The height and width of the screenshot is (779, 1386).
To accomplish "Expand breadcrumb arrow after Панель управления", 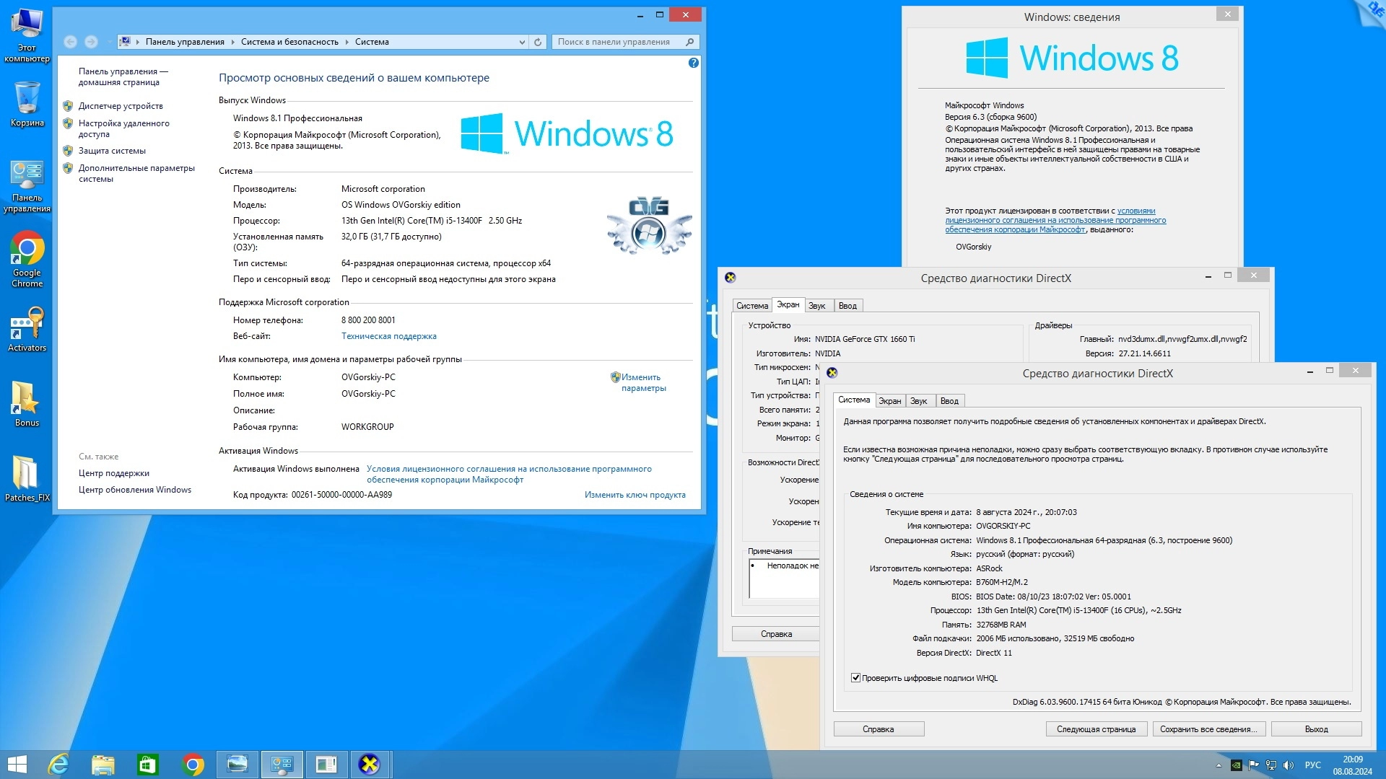I will (x=232, y=42).
